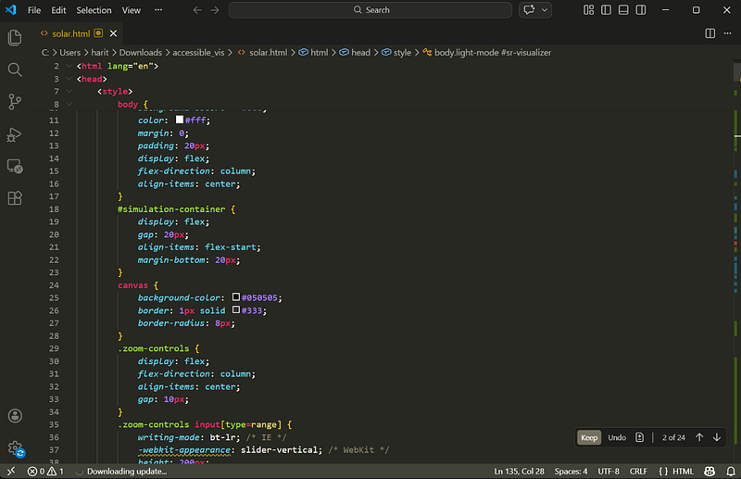The image size is (741, 479).
Task: Open the Selection menu
Action: (94, 10)
